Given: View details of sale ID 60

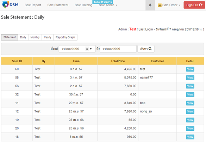Looking at the screenshot, I should click(190, 69).
